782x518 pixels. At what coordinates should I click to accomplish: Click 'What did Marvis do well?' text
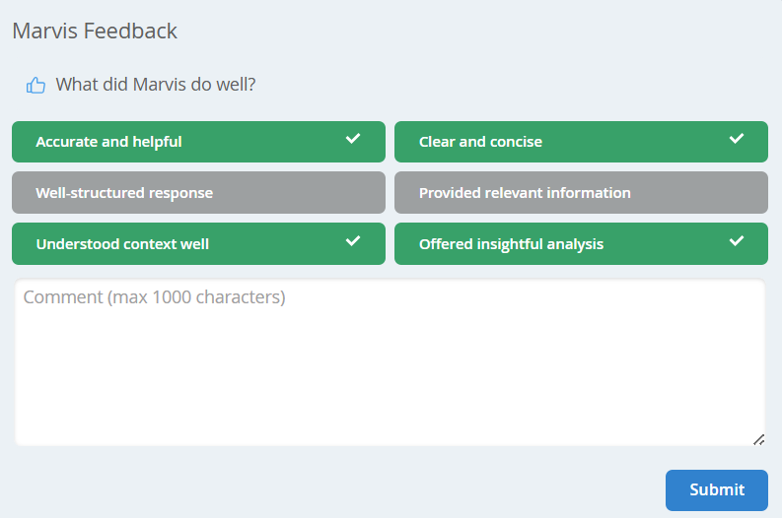pos(156,85)
